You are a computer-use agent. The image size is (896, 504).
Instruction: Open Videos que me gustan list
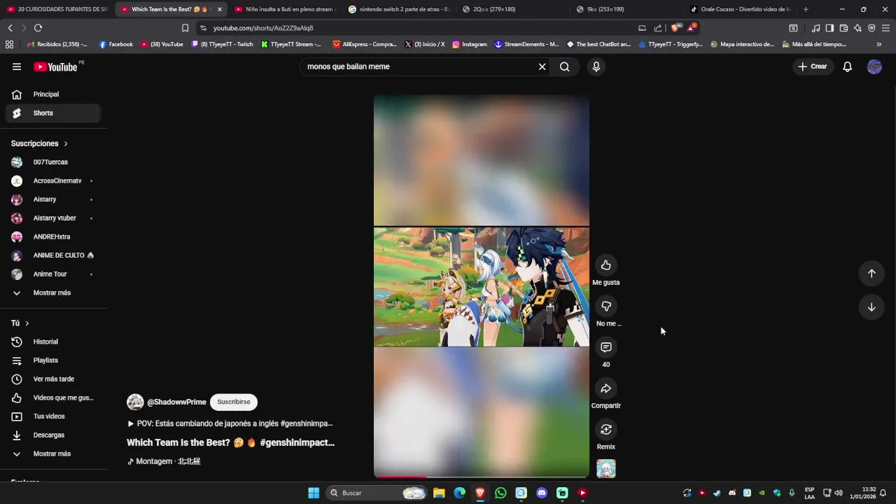pyautogui.click(x=53, y=398)
